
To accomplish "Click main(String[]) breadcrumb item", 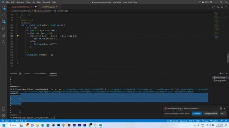I will pyautogui.click(x=61, y=11).
